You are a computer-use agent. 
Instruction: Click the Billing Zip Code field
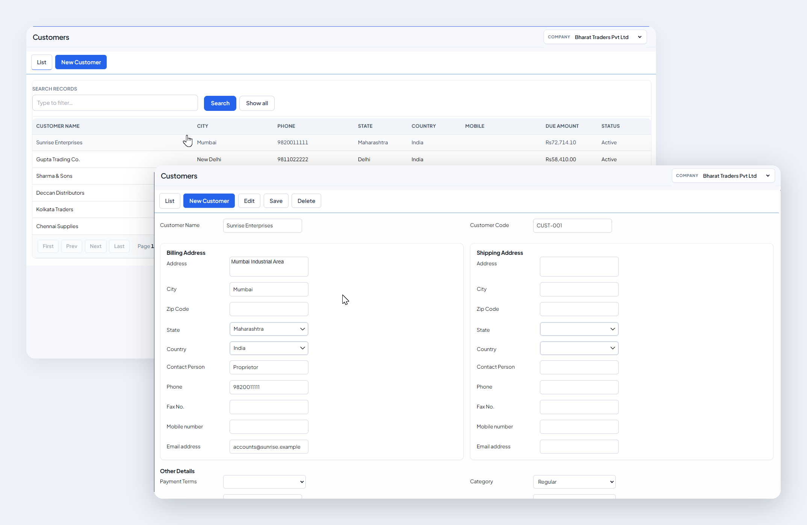coord(269,309)
